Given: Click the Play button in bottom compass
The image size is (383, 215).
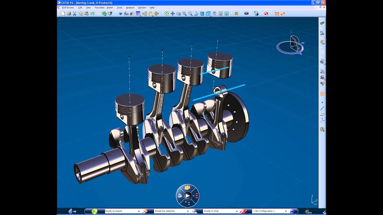Looking at the screenshot, I should coord(188,196).
